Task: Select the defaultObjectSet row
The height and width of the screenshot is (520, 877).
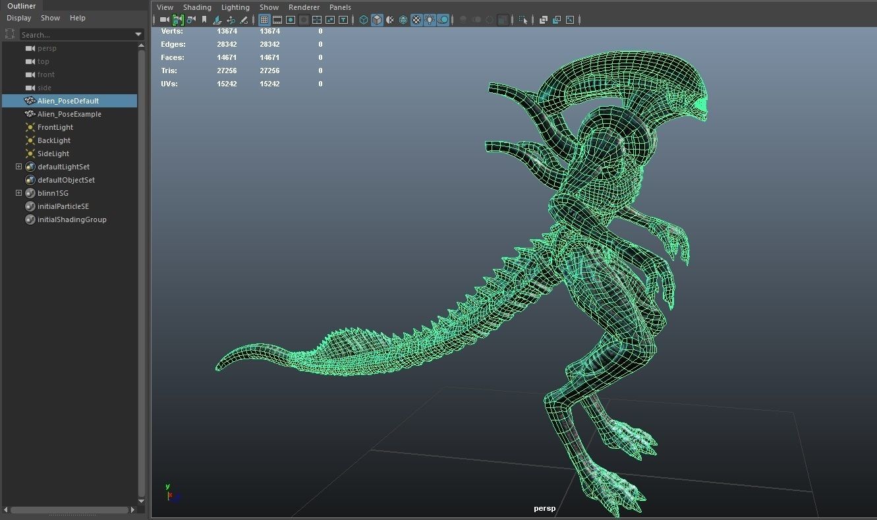Action: [70, 180]
